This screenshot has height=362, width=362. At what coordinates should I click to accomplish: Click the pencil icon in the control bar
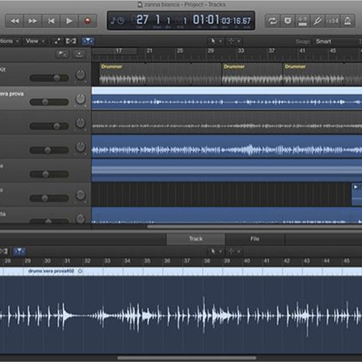point(317,21)
